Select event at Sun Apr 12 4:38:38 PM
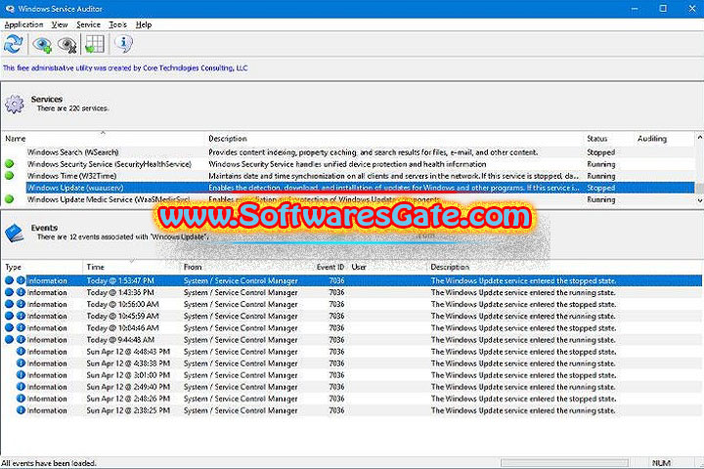 tap(352, 363)
